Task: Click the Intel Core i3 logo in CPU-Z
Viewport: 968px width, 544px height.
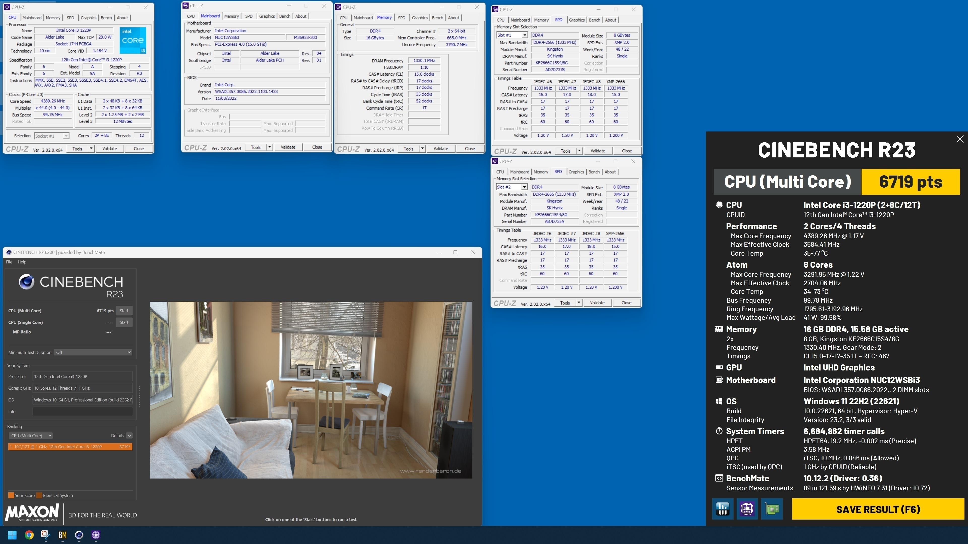Action: pyautogui.click(x=133, y=40)
